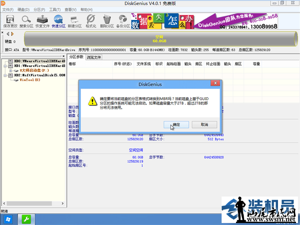300x225 pixels.
Task: Go to previous disk with left arrow
Action: coord(8,34)
